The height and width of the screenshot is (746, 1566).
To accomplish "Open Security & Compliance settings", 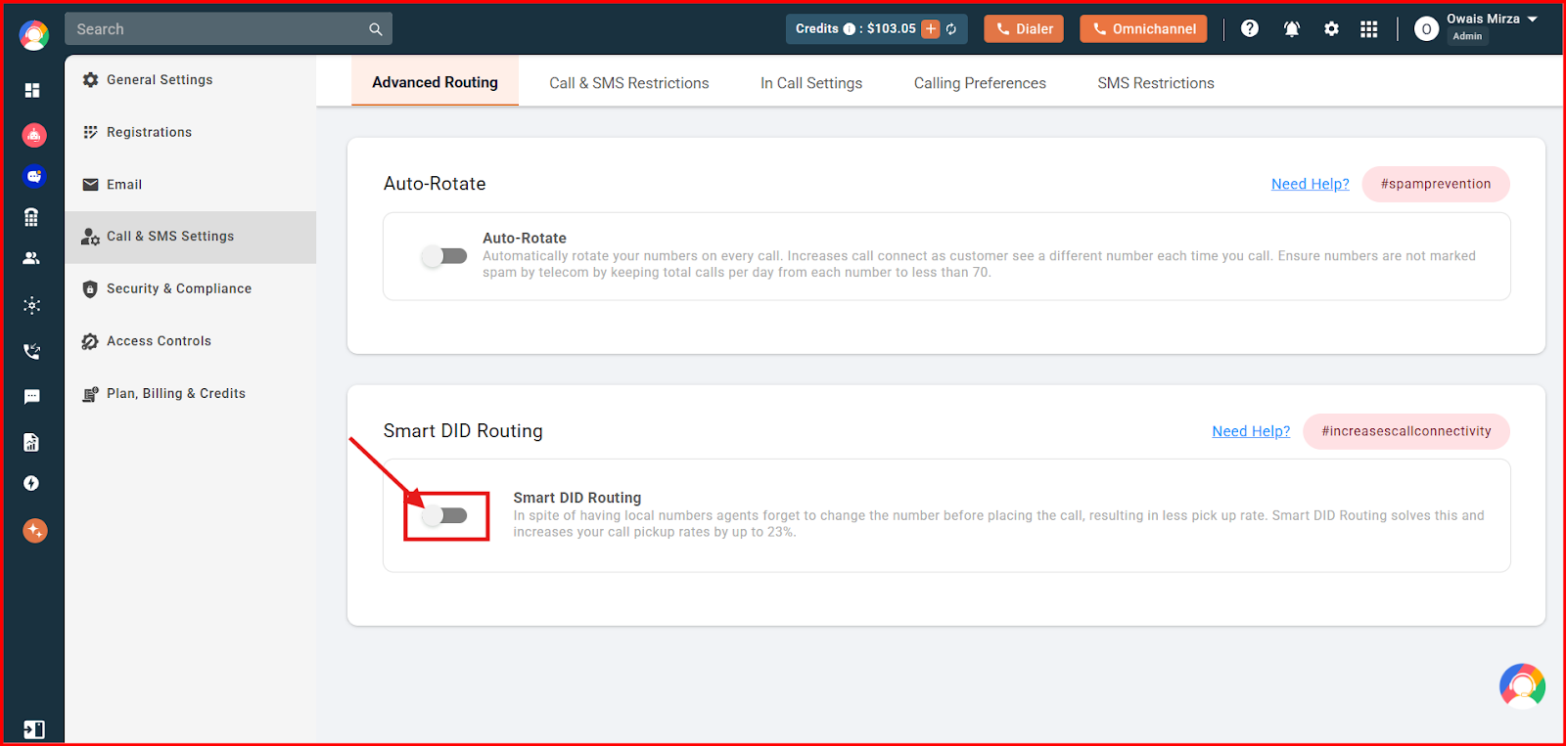I will (191, 288).
